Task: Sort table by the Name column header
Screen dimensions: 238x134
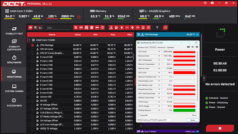Action: point(52,35)
